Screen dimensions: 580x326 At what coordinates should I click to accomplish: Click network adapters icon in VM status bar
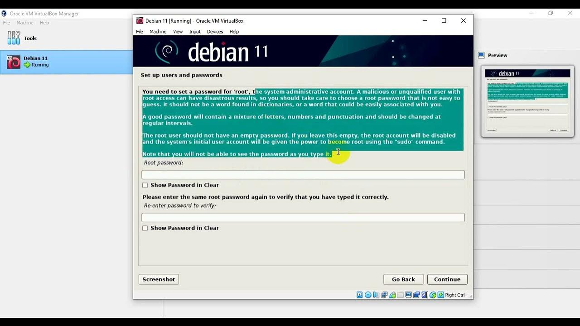click(384, 295)
